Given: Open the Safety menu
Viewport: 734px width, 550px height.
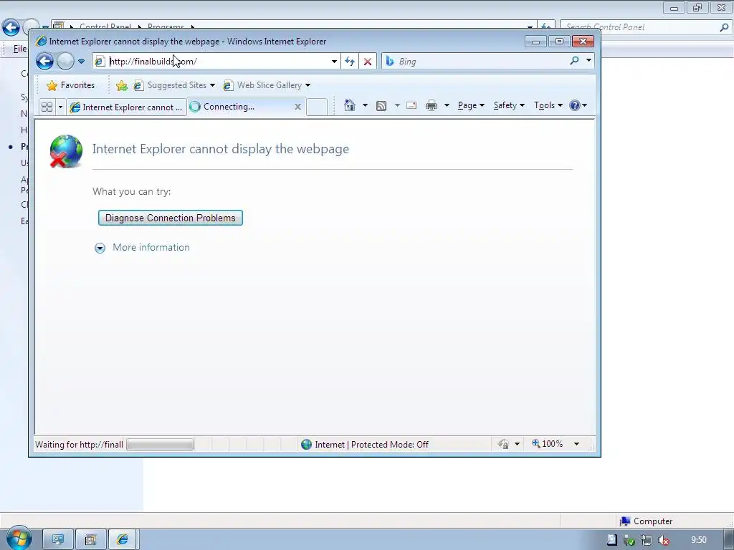Looking at the screenshot, I should point(509,105).
